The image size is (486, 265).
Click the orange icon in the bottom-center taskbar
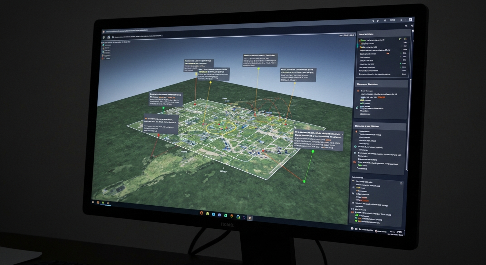(x=202, y=214)
